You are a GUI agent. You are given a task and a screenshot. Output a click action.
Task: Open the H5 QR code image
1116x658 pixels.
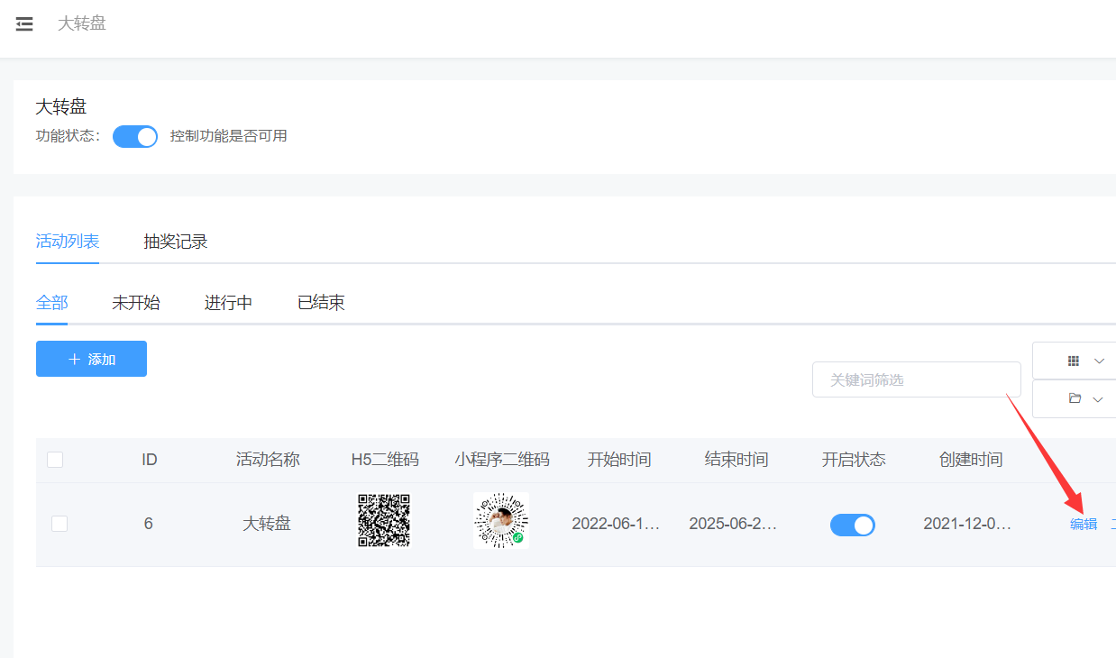[x=384, y=520]
